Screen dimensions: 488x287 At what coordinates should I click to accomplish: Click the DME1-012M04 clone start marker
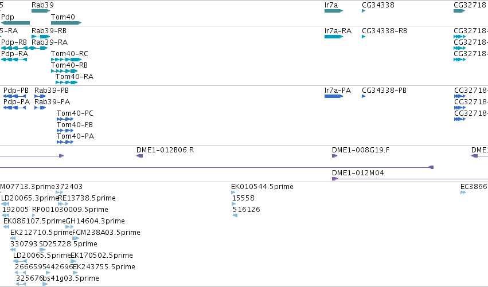[335, 179]
